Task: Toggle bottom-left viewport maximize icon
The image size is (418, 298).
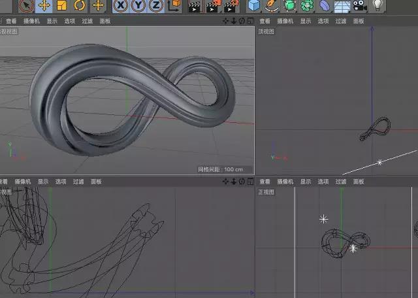Action: (x=250, y=182)
